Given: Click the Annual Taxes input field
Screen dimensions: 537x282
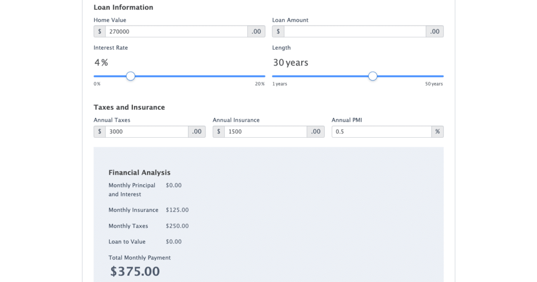Looking at the screenshot, I should click(146, 132).
